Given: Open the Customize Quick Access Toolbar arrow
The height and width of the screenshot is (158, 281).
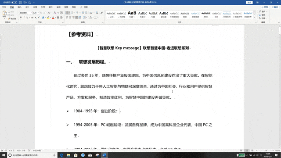Looking at the screenshot, I should pyautogui.click(x=34, y=3).
